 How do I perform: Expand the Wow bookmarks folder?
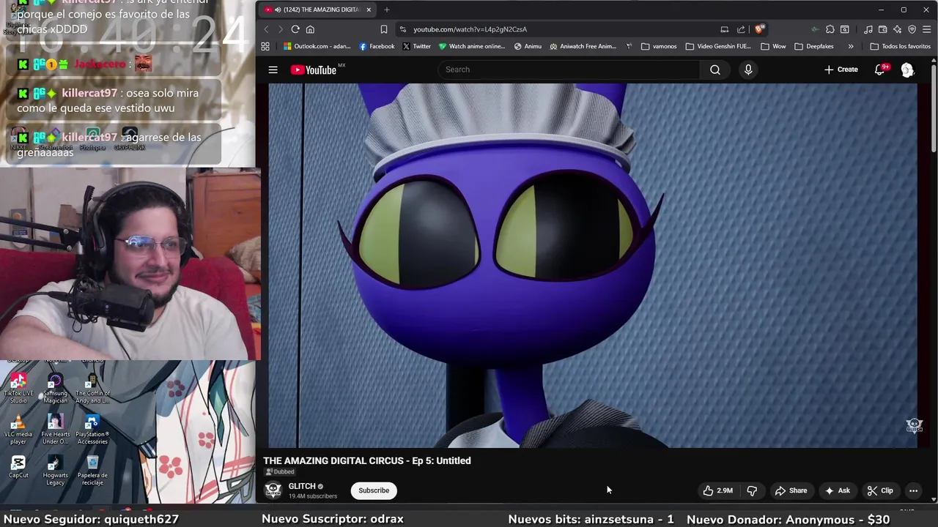pyautogui.click(x=773, y=46)
